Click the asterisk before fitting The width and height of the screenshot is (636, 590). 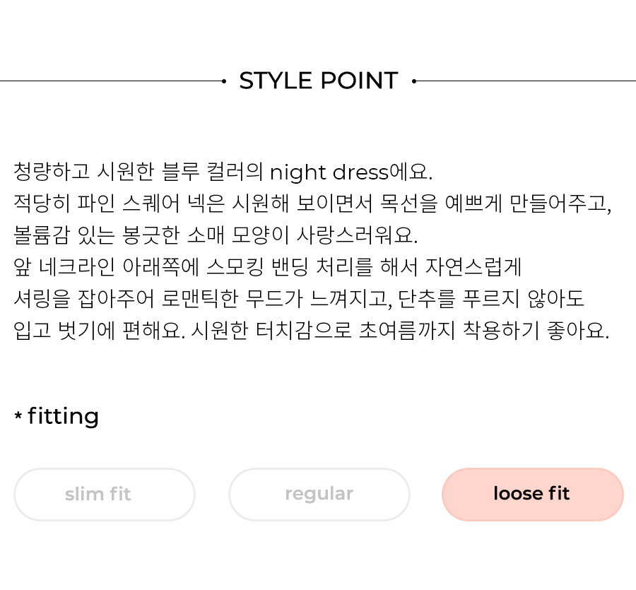pyautogui.click(x=18, y=415)
